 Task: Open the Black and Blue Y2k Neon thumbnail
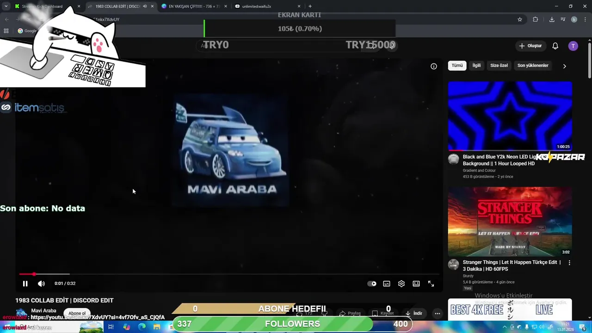pos(510,116)
